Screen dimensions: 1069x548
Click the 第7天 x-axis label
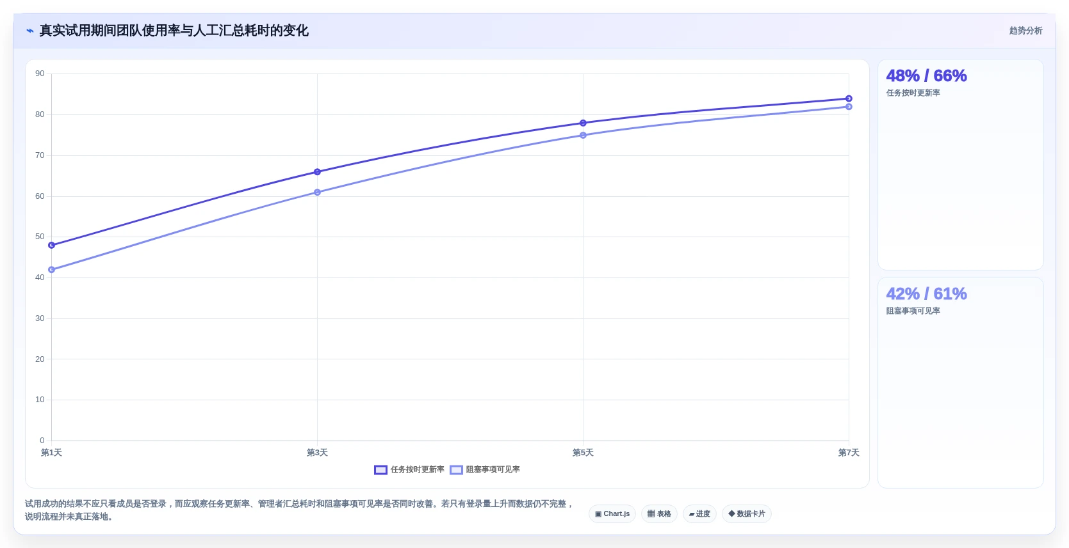[x=849, y=453]
